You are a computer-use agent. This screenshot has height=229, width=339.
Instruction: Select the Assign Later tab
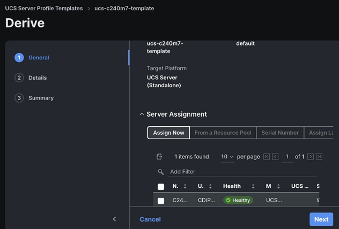point(319,133)
